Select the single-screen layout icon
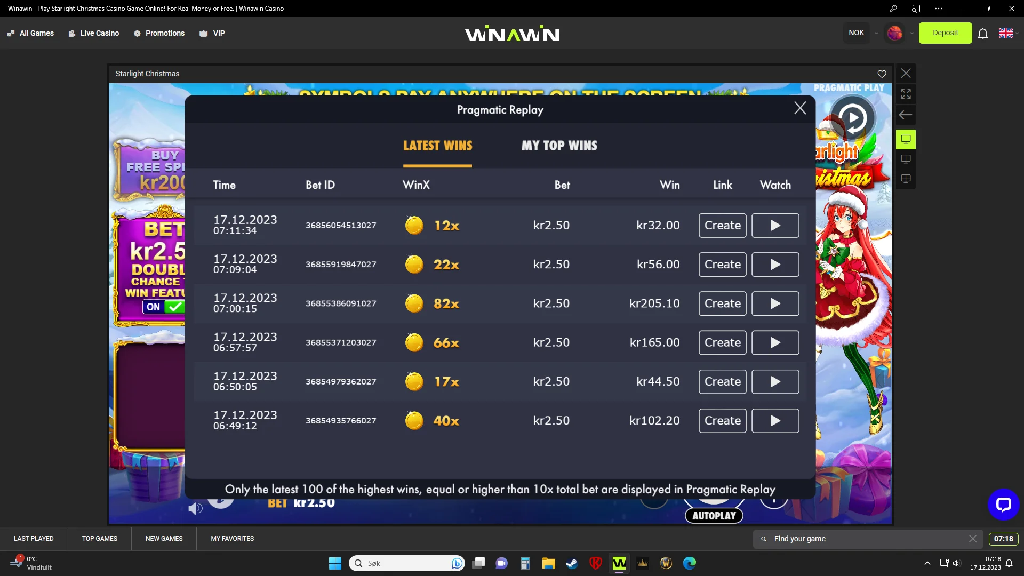Screen dimensions: 1024x576 pyautogui.click(x=906, y=139)
